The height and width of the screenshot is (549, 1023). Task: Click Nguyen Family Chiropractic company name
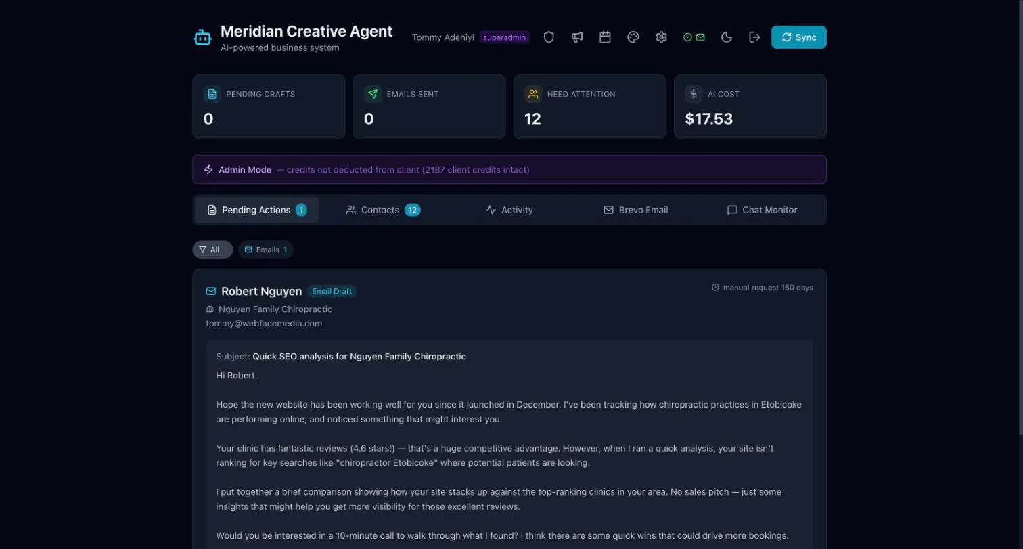(x=275, y=309)
